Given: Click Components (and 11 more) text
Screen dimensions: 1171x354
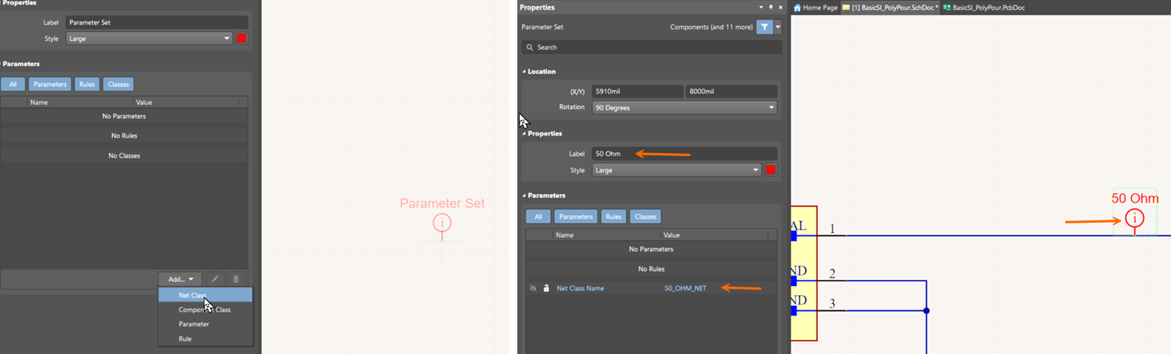Looking at the screenshot, I should (x=711, y=27).
